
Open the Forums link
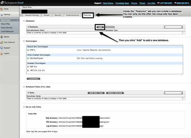[134, 3]
